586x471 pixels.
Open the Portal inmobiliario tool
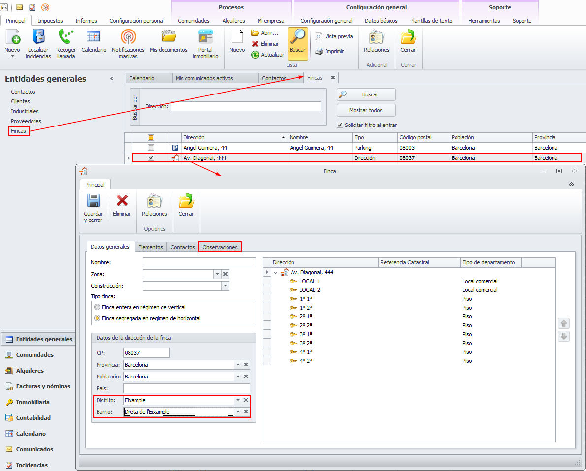pyautogui.click(x=205, y=37)
